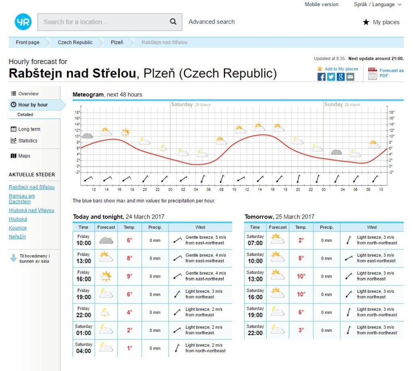Click the search magnifier icon
413x371 pixels.
click(173, 22)
